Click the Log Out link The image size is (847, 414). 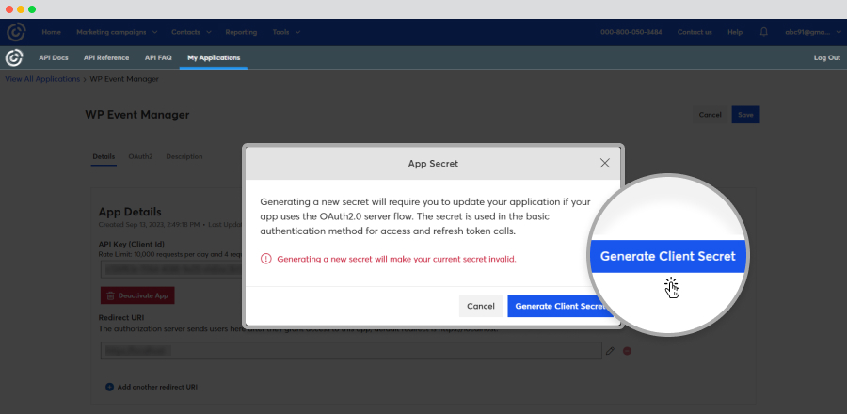tap(827, 57)
